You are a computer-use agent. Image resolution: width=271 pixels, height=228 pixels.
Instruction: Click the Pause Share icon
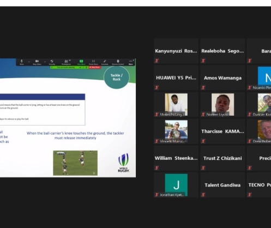pyautogui.click(x=93, y=61)
